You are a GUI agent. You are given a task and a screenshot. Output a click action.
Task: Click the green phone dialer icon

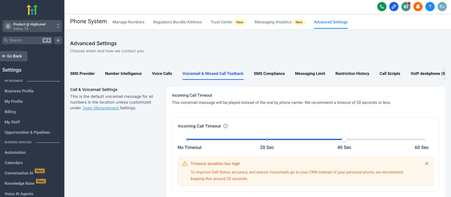[381, 6]
